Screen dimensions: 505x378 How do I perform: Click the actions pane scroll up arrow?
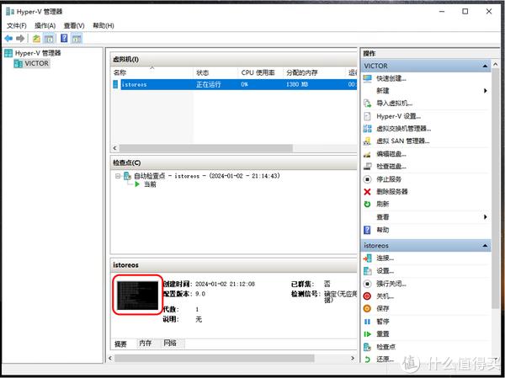(496, 65)
